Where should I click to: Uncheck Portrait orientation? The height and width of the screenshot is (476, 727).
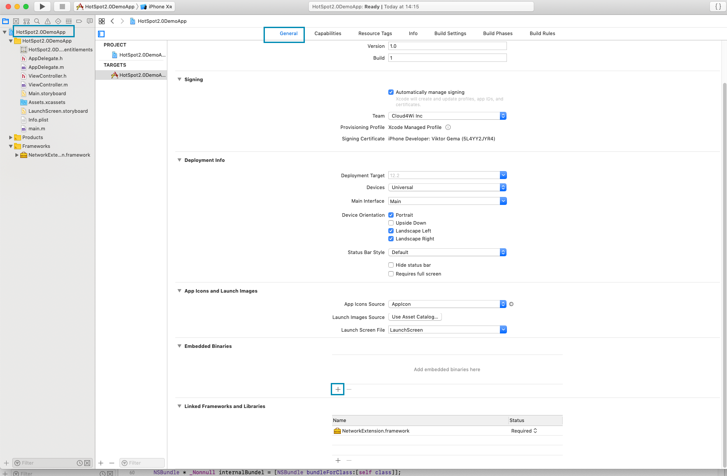pyautogui.click(x=391, y=215)
